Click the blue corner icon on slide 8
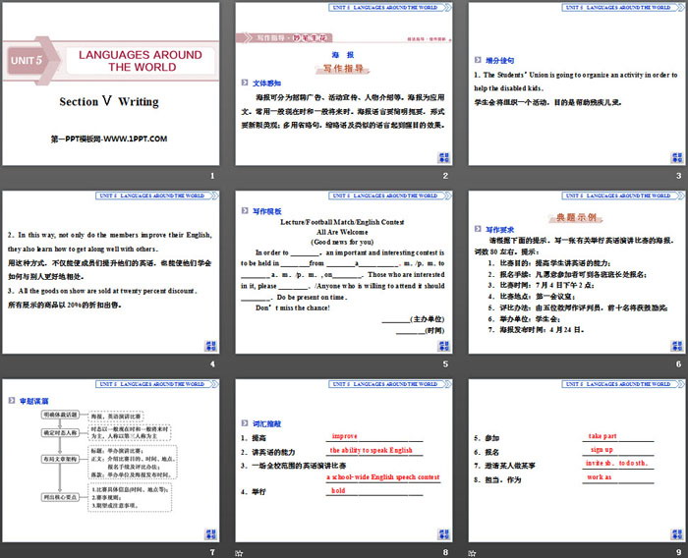688x558 pixels. tap(443, 533)
